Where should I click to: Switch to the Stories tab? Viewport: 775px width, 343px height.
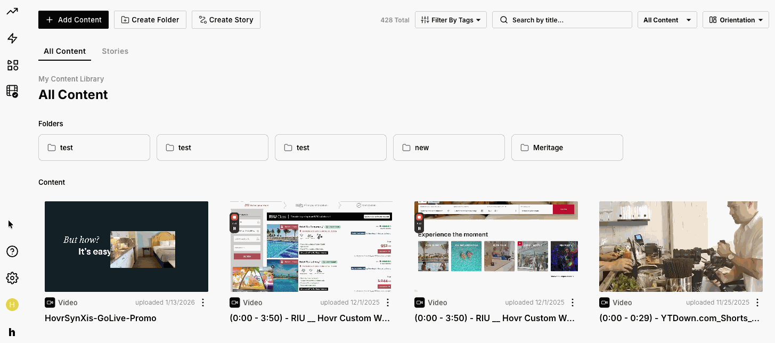point(115,51)
